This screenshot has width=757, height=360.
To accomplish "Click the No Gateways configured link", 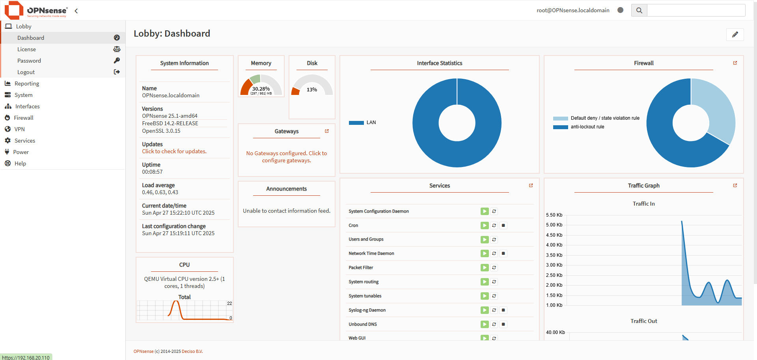I will pos(287,157).
